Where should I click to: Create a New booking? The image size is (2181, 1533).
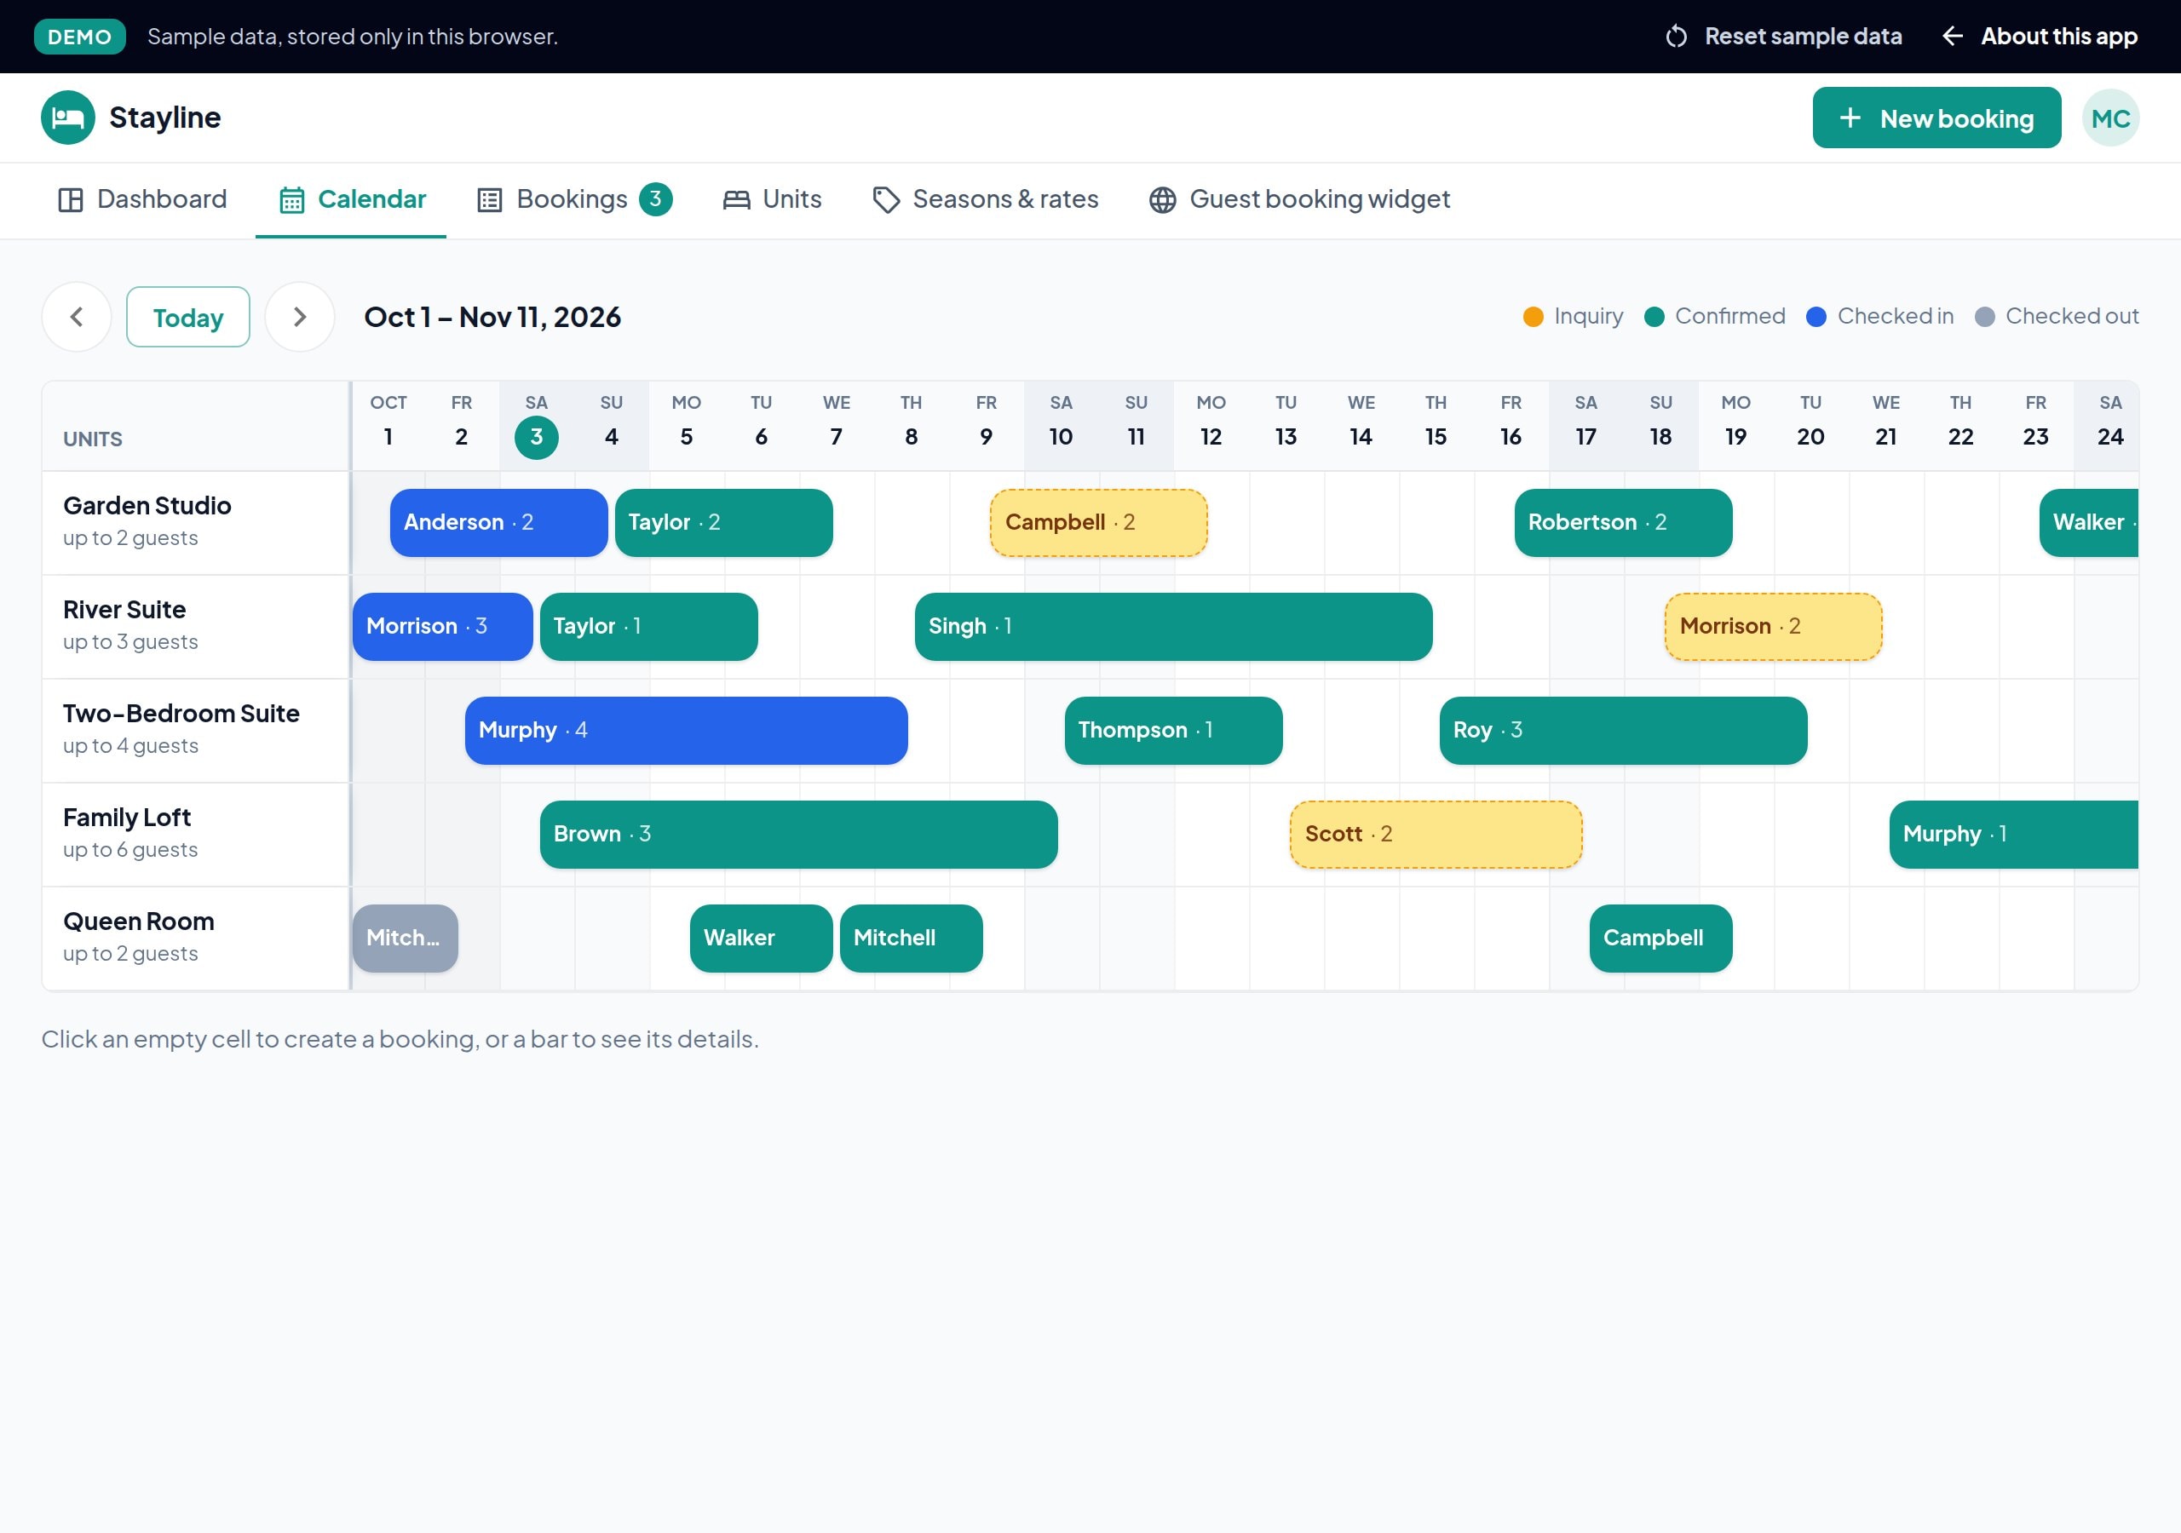[x=1936, y=118]
